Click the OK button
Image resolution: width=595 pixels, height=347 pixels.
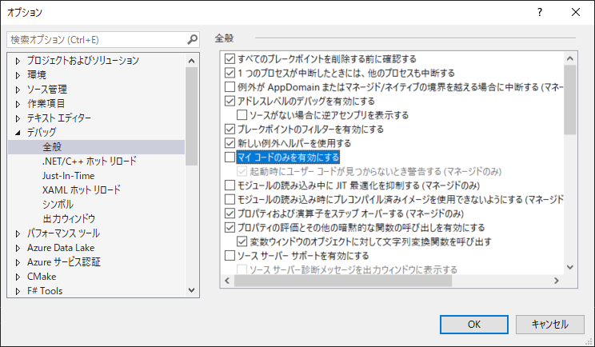[473, 324]
